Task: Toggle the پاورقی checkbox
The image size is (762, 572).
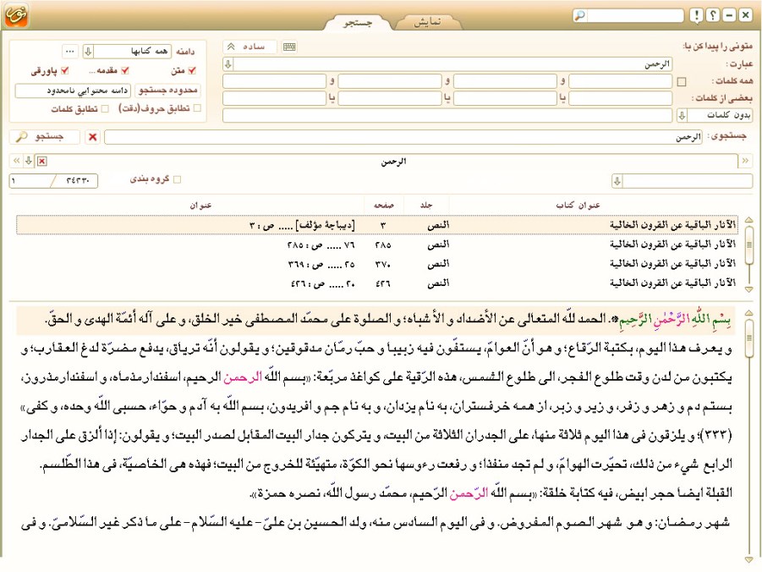Action: click(x=64, y=71)
